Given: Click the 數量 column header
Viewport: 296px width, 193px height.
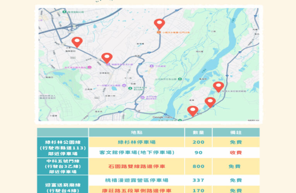Looking at the screenshot, I should coord(198,132).
